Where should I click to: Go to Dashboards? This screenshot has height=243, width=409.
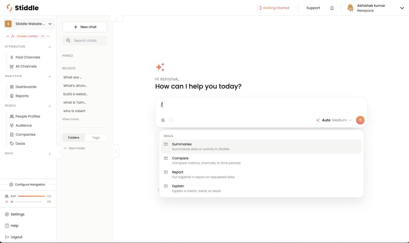click(23, 87)
